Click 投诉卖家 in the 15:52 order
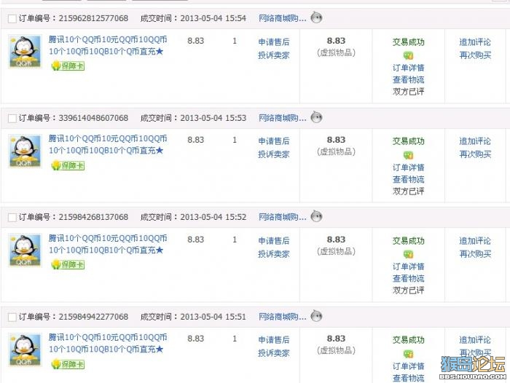This screenshot has height=383, width=510. click(x=274, y=254)
